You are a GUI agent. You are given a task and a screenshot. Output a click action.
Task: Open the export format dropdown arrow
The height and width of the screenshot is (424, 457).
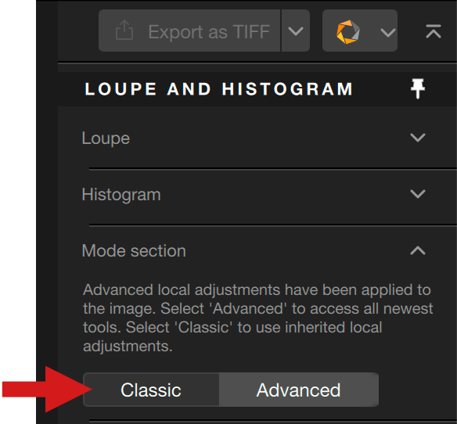tap(296, 31)
